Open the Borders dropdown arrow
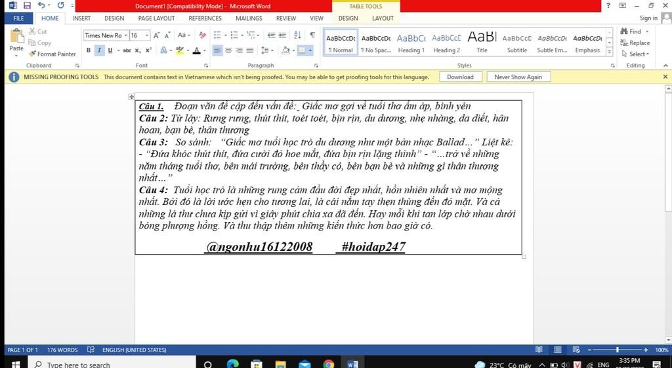This screenshot has height=368, width=672. coord(310,50)
